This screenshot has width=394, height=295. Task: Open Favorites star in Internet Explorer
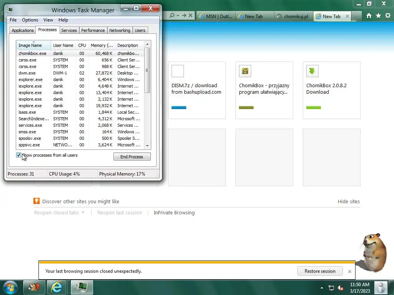click(x=378, y=16)
